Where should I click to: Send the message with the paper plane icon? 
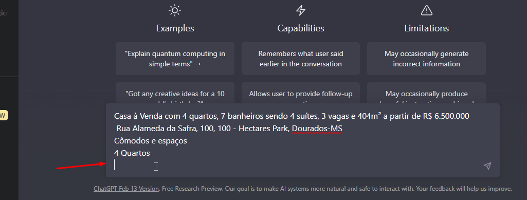pos(487,166)
